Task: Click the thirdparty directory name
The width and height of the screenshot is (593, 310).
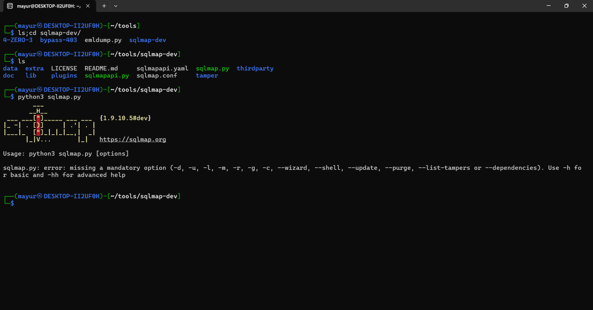Action: (255, 69)
